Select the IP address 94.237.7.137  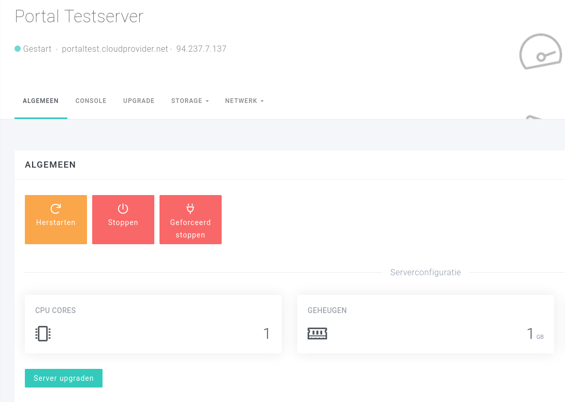201,49
